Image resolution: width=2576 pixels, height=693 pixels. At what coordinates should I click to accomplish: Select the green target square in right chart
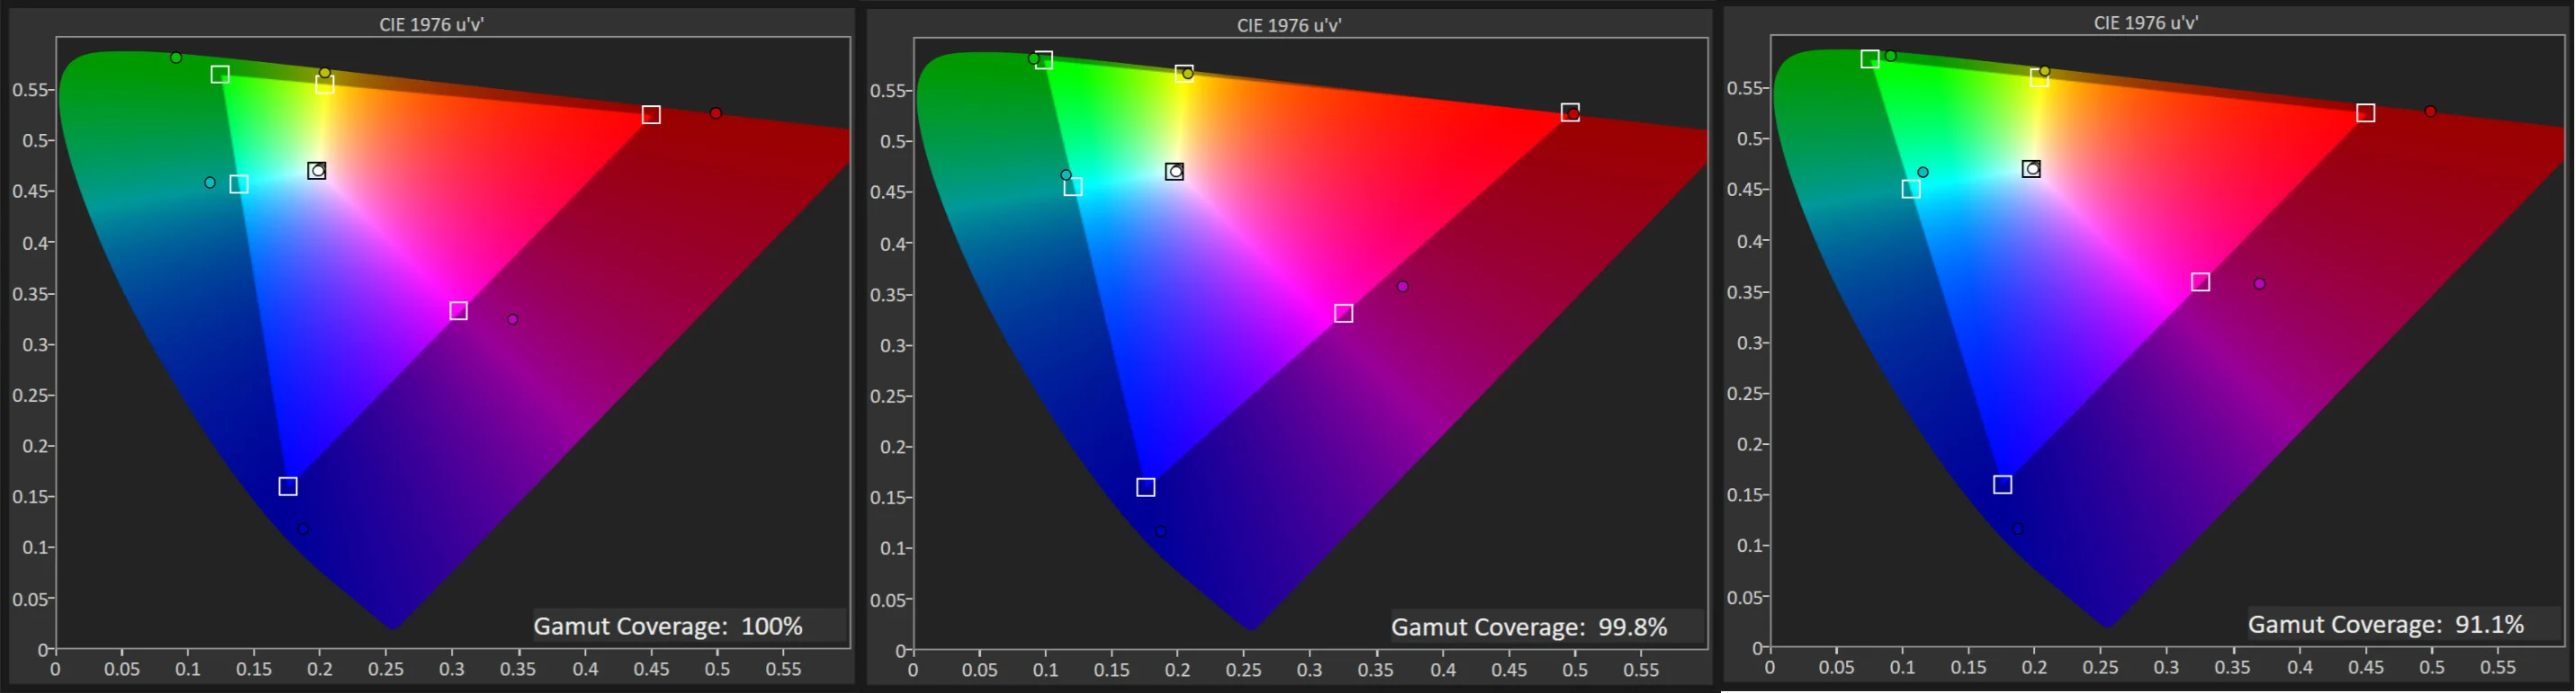tap(1870, 59)
